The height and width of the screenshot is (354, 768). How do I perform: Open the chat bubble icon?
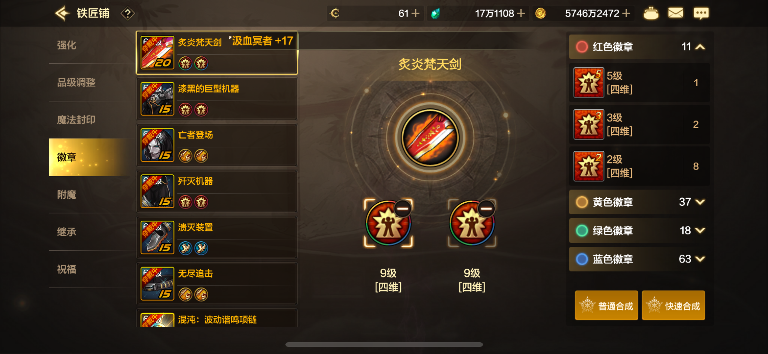701,14
